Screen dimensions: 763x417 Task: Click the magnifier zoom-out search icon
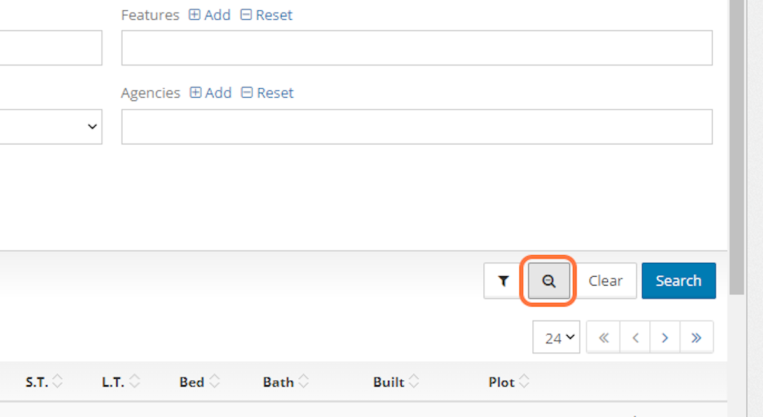point(549,281)
